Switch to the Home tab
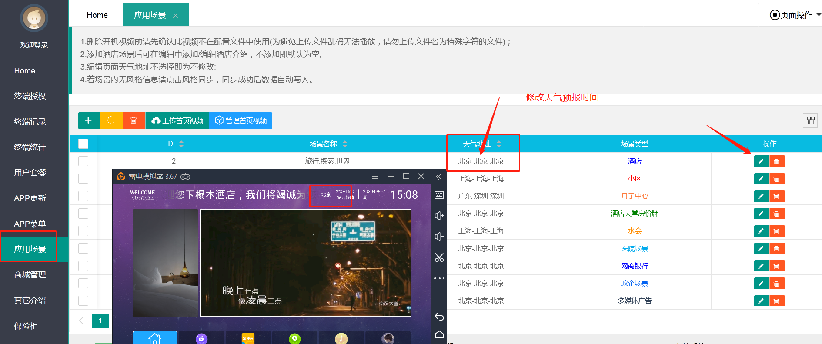The width and height of the screenshot is (822, 344). (x=97, y=15)
